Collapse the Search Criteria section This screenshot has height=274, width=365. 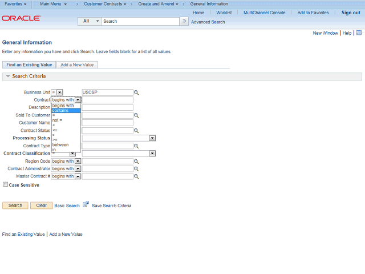pos(8,76)
